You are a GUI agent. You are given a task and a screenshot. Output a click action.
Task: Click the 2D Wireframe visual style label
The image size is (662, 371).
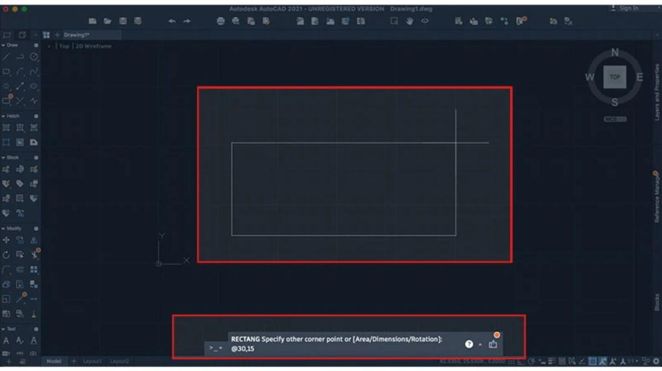click(93, 46)
